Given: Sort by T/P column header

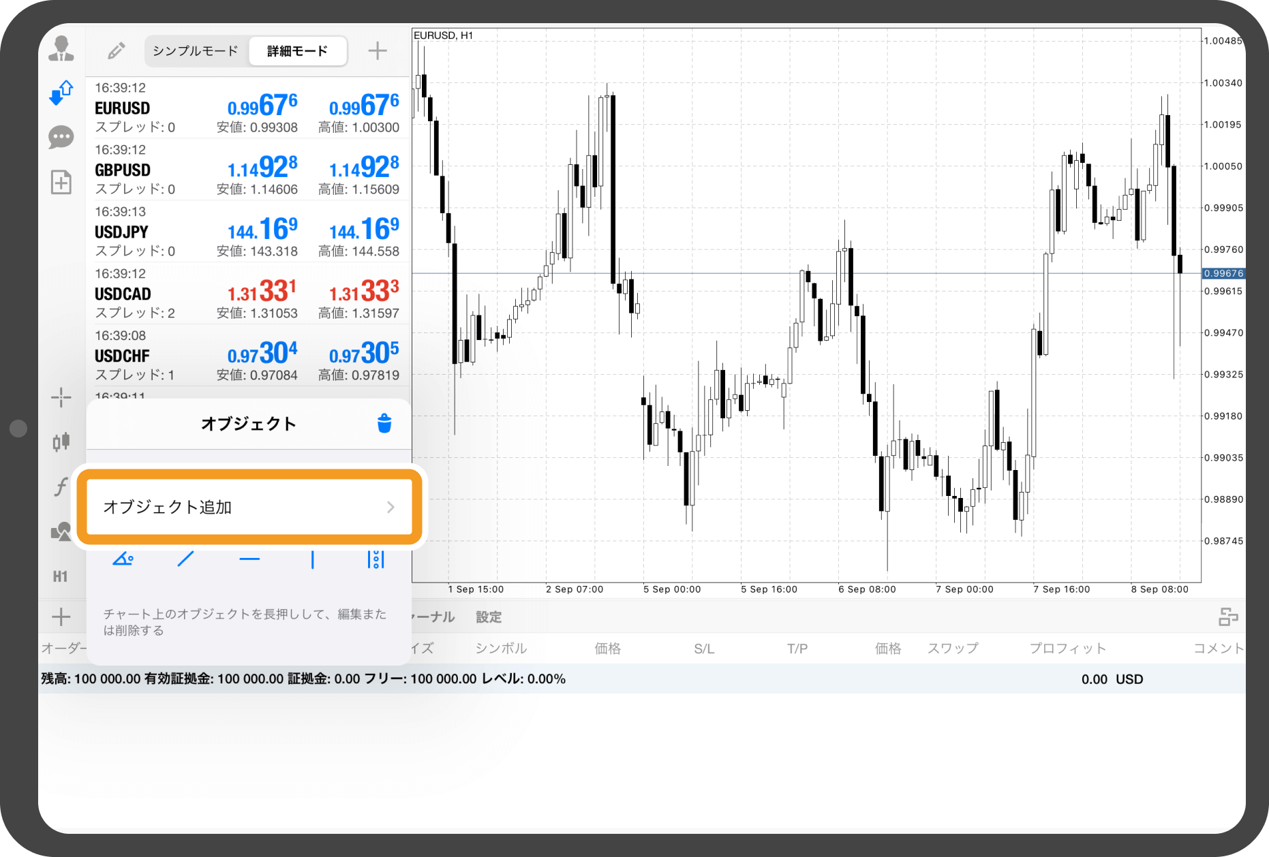Looking at the screenshot, I should pos(797,649).
